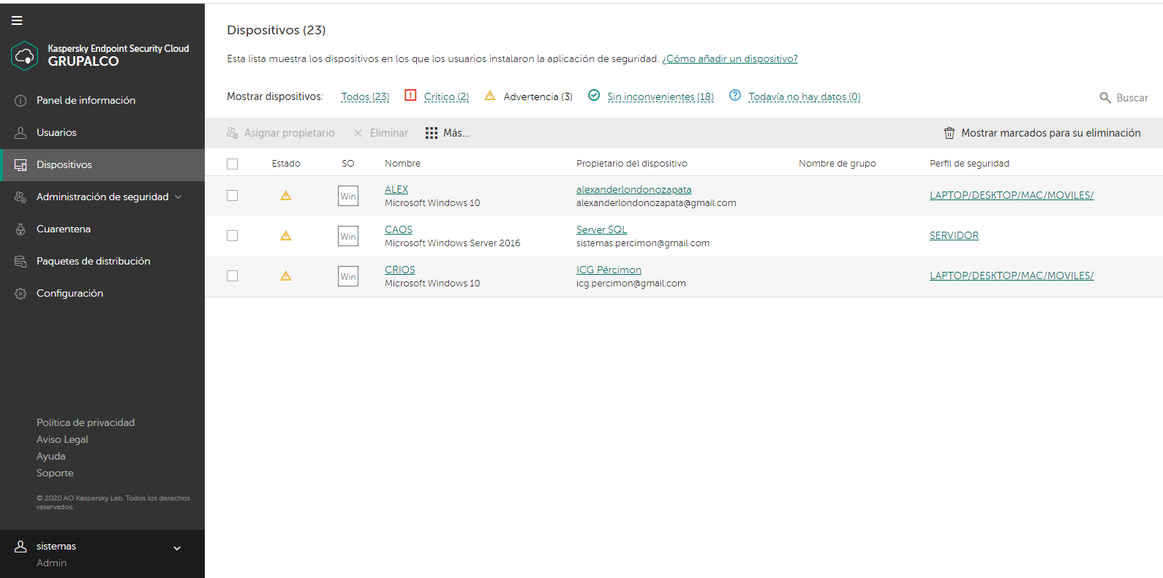Show Todos (23) devices
This screenshot has height=578, width=1163.
click(x=365, y=96)
